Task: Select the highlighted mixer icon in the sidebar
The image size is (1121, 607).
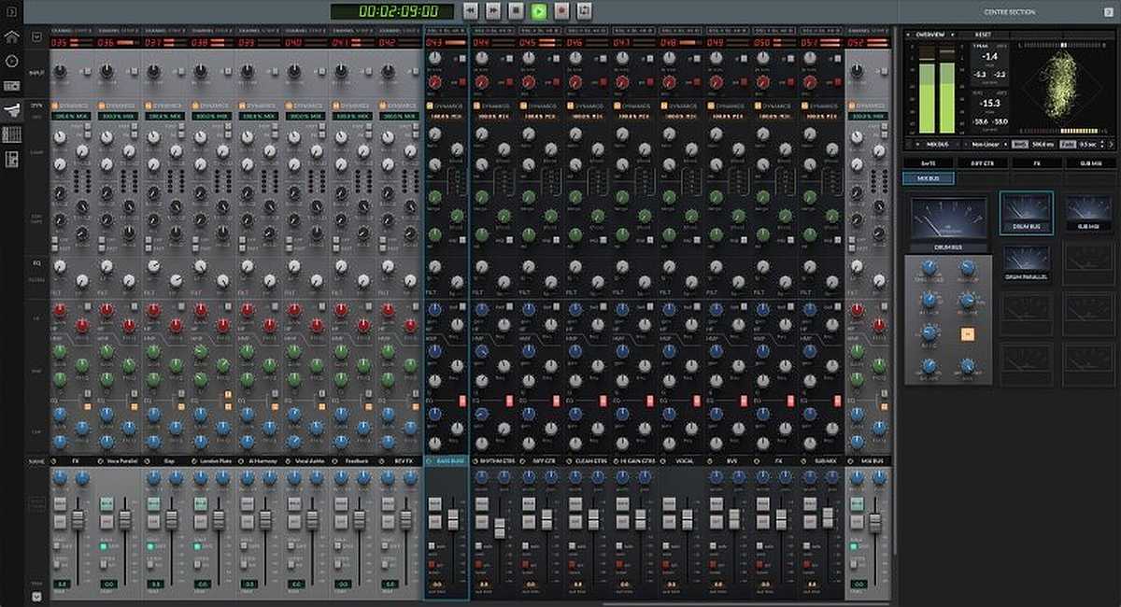Action: [x=12, y=110]
